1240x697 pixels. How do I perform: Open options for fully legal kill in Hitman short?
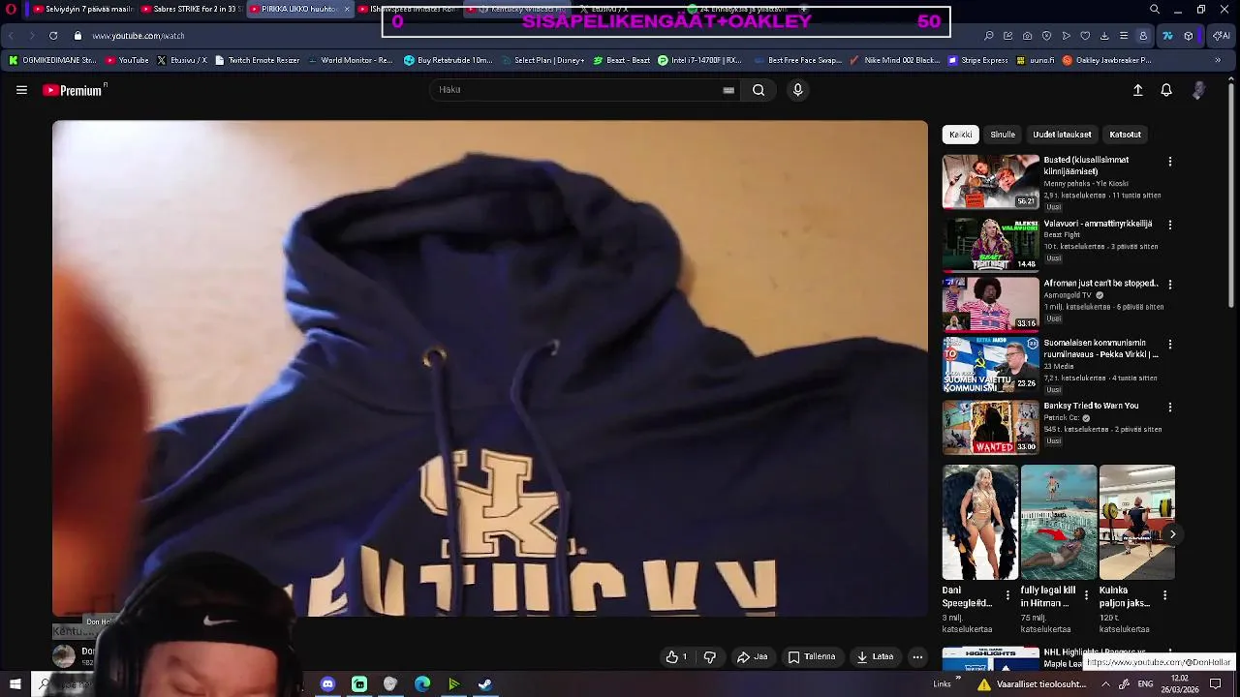pyautogui.click(x=1086, y=595)
